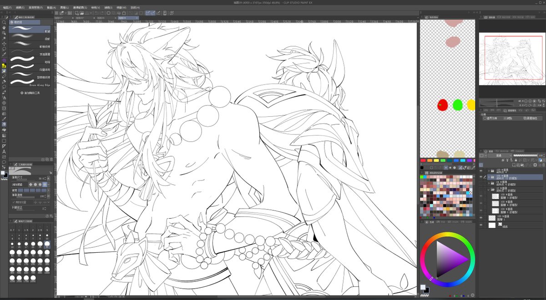This screenshot has height=300, width=546.
Task: Select the Zoom magnifier tool
Action: [x=4, y=22]
